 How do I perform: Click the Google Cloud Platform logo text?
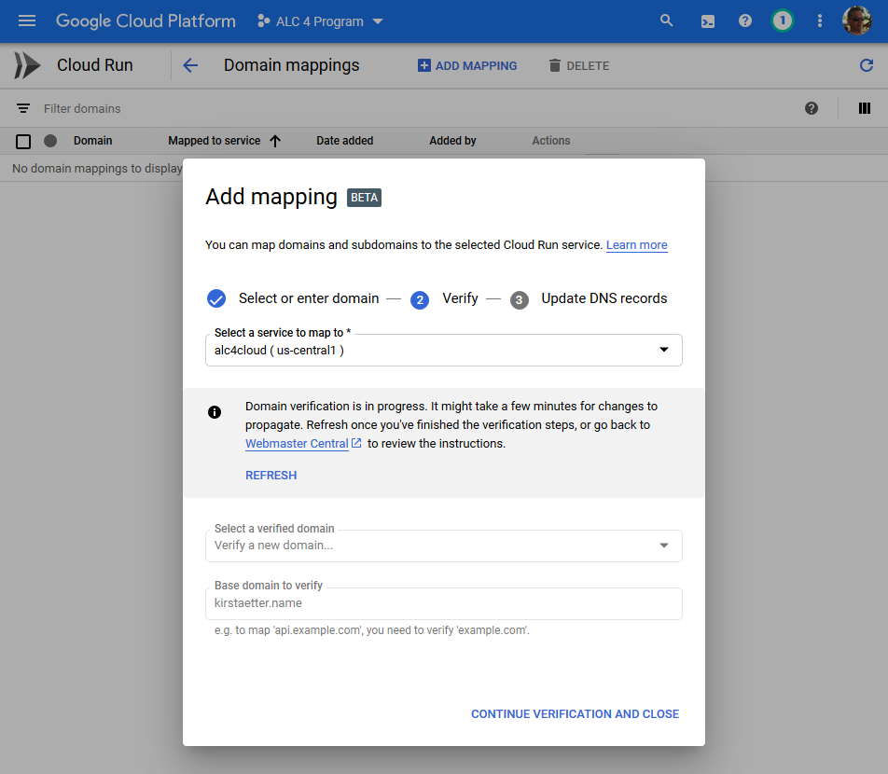click(x=146, y=21)
